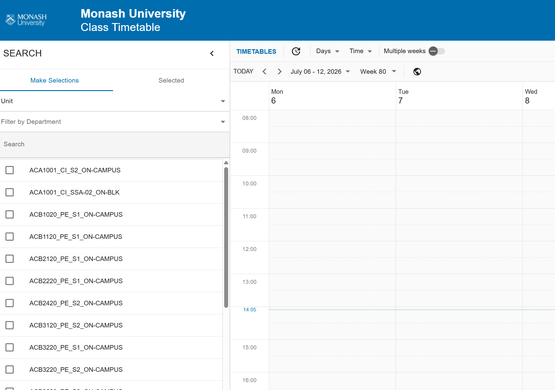The height and width of the screenshot is (390, 555).
Task: Open the Days dropdown
Action: coord(328,51)
